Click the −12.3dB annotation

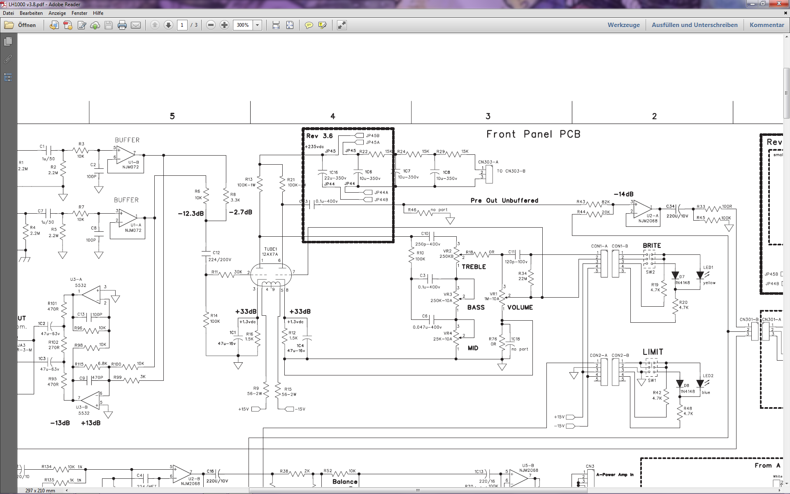click(191, 214)
